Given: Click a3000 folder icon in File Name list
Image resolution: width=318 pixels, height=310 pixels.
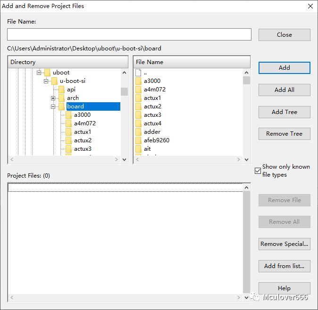Looking at the screenshot, I should (139, 81).
